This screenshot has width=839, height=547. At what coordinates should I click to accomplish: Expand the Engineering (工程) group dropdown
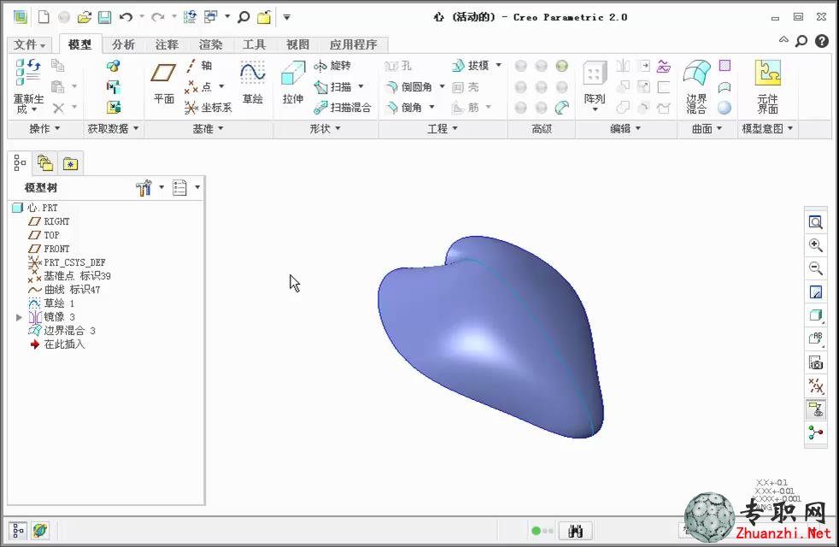443,128
